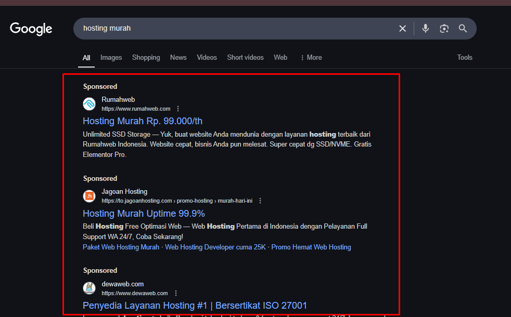Open the three-dot menu beside rumahweb.com URL
Screen dimensions: 511x317
[x=178, y=109]
